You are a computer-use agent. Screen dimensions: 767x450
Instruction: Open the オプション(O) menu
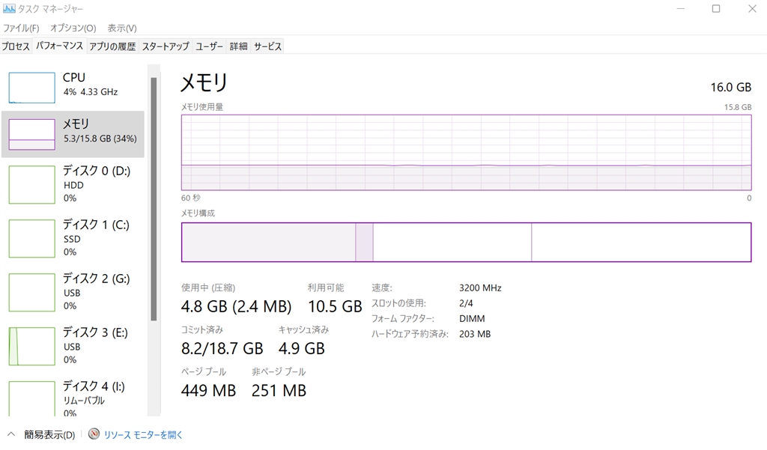73,28
